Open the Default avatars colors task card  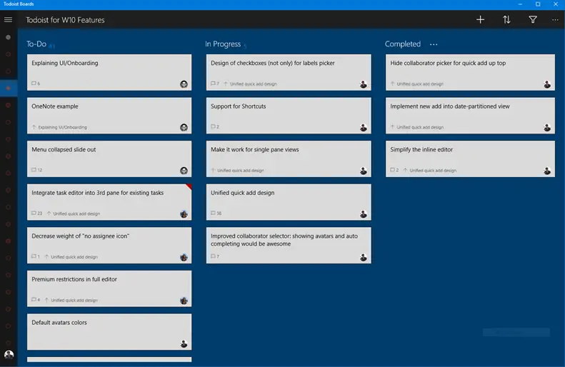click(109, 332)
